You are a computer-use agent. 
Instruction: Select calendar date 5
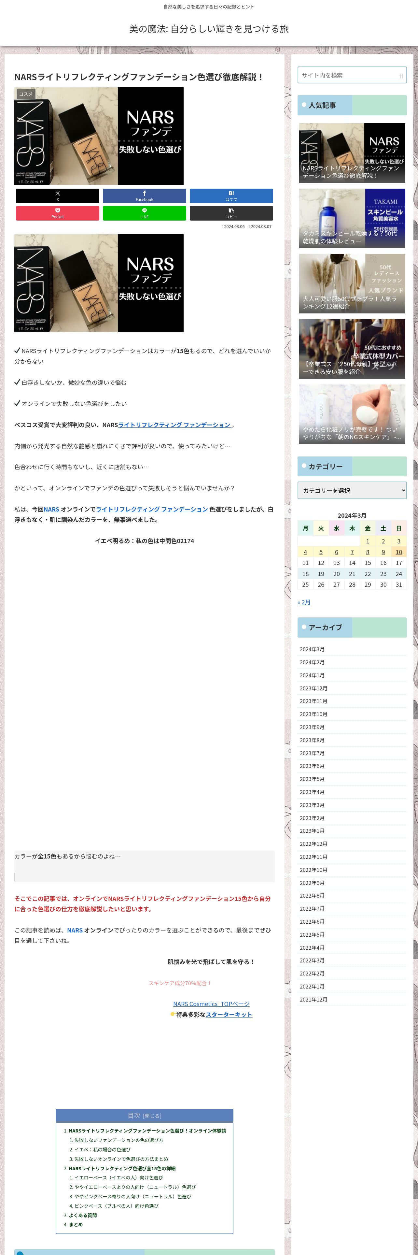321,552
